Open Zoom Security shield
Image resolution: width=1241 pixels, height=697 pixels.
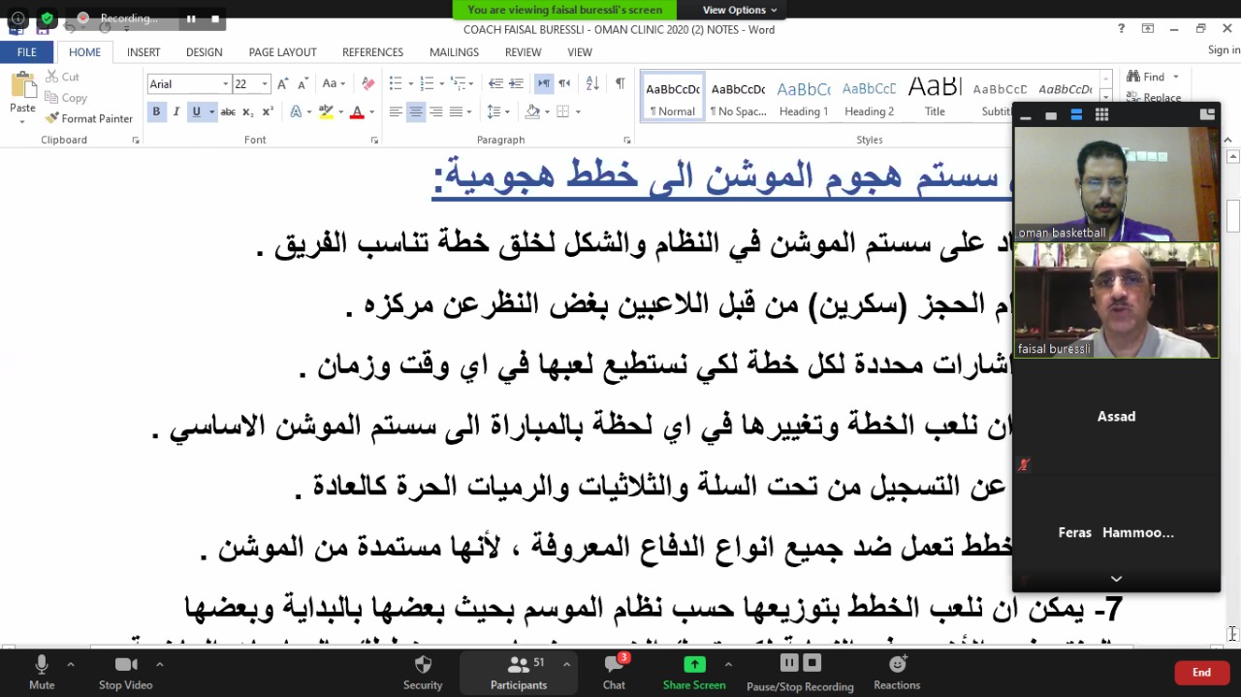pyautogui.click(x=423, y=672)
